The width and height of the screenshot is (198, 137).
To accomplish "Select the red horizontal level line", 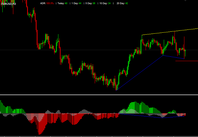I will point(187,61).
